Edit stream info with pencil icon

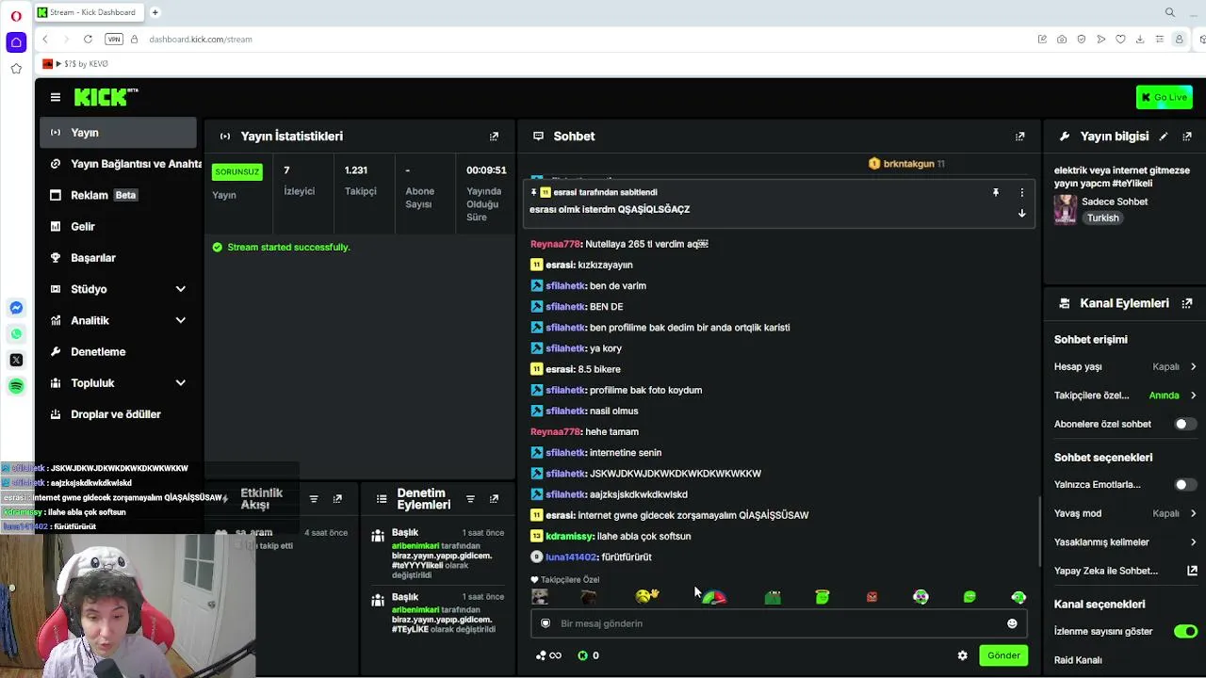coord(1164,137)
